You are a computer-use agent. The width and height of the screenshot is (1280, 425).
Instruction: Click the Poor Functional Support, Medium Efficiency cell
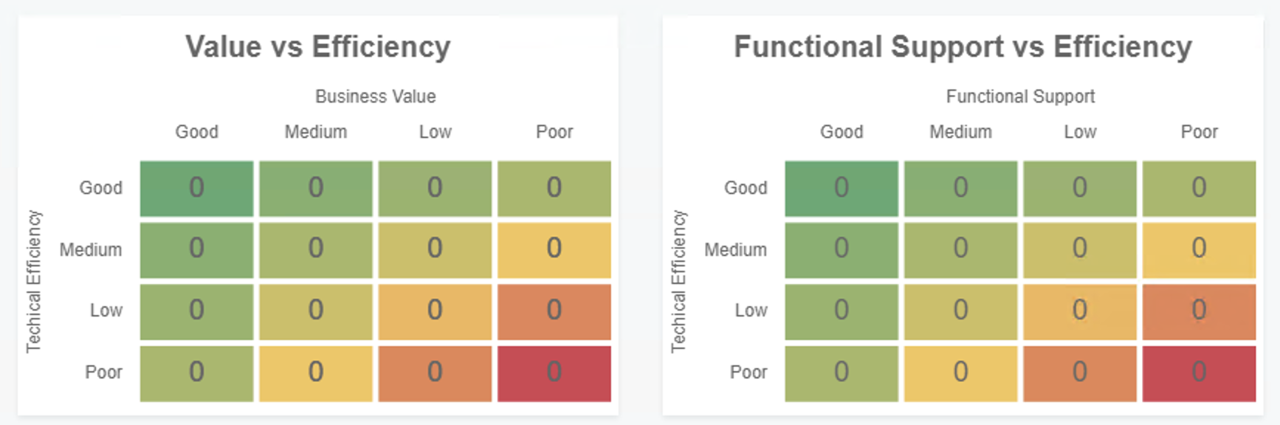(x=1199, y=250)
